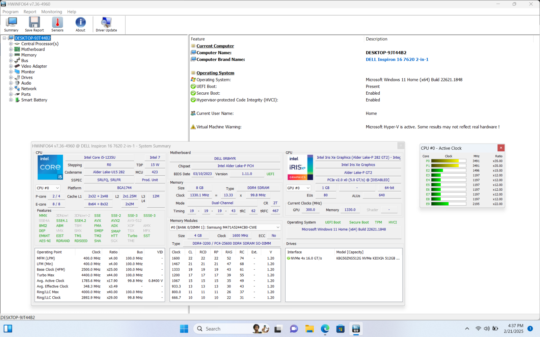Click the About info icon
Viewport: 540px width, 337px height.
tap(80, 24)
